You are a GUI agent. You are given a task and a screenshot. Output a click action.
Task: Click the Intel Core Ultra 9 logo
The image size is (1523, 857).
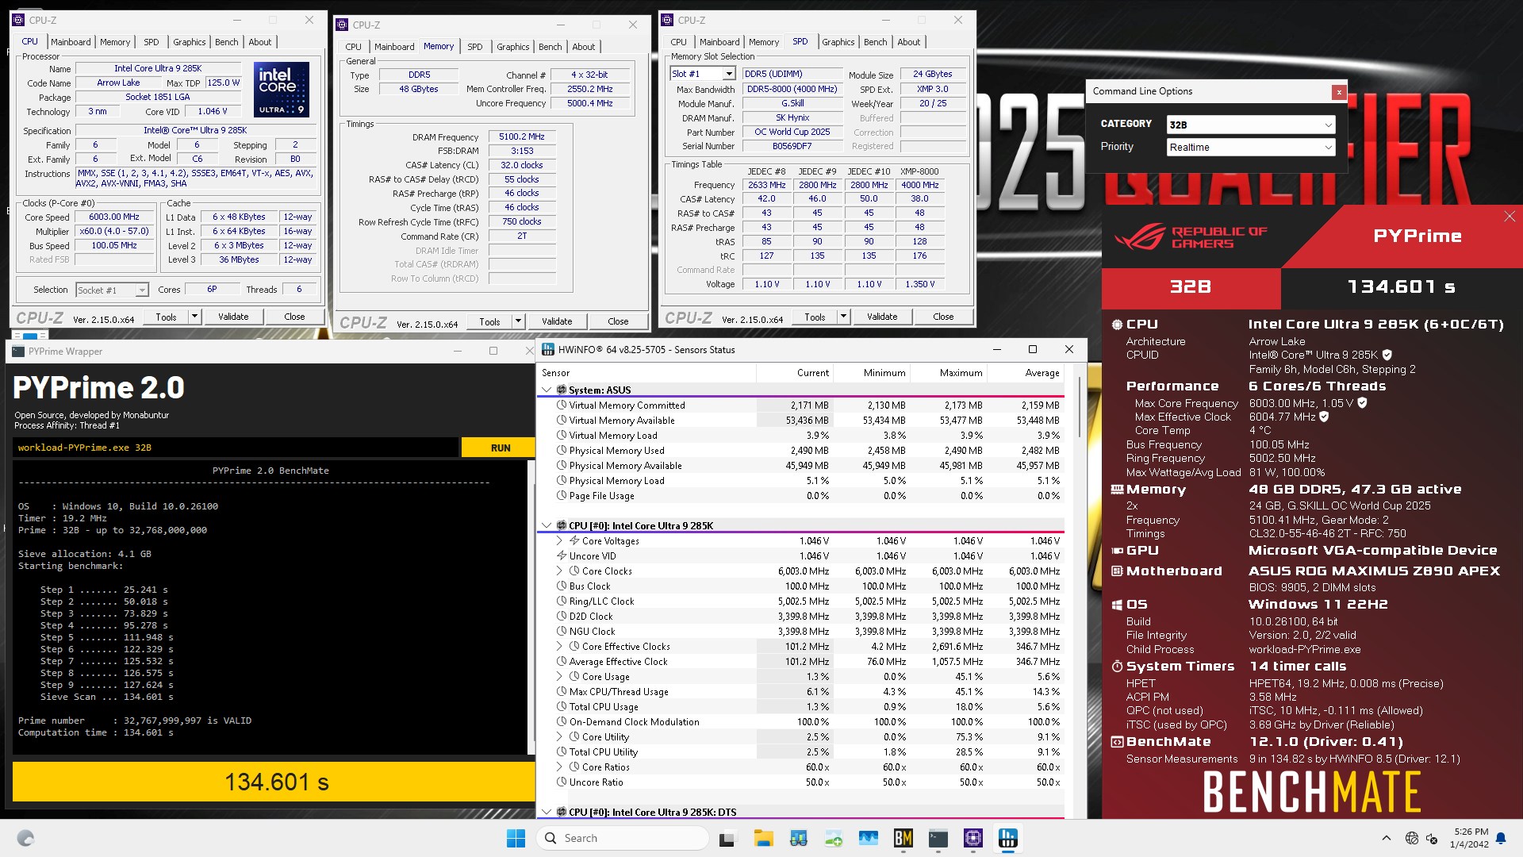[282, 90]
